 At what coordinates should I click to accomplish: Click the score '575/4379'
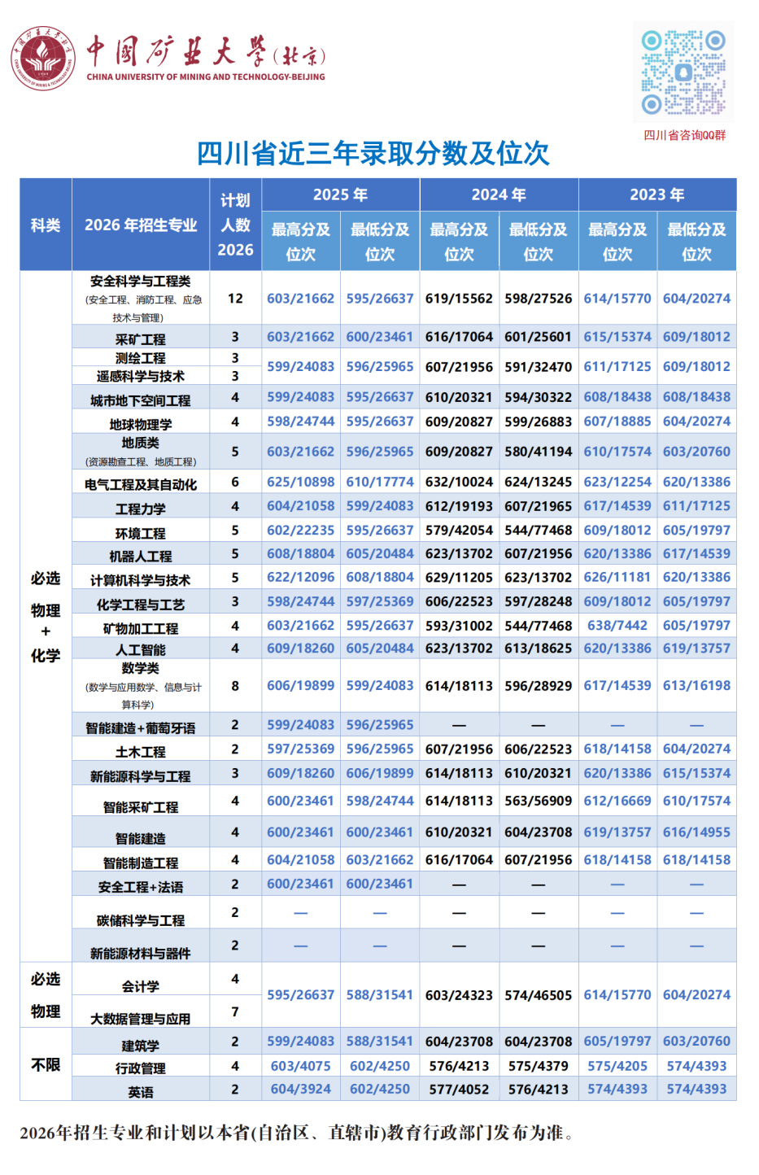[x=539, y=1065]
